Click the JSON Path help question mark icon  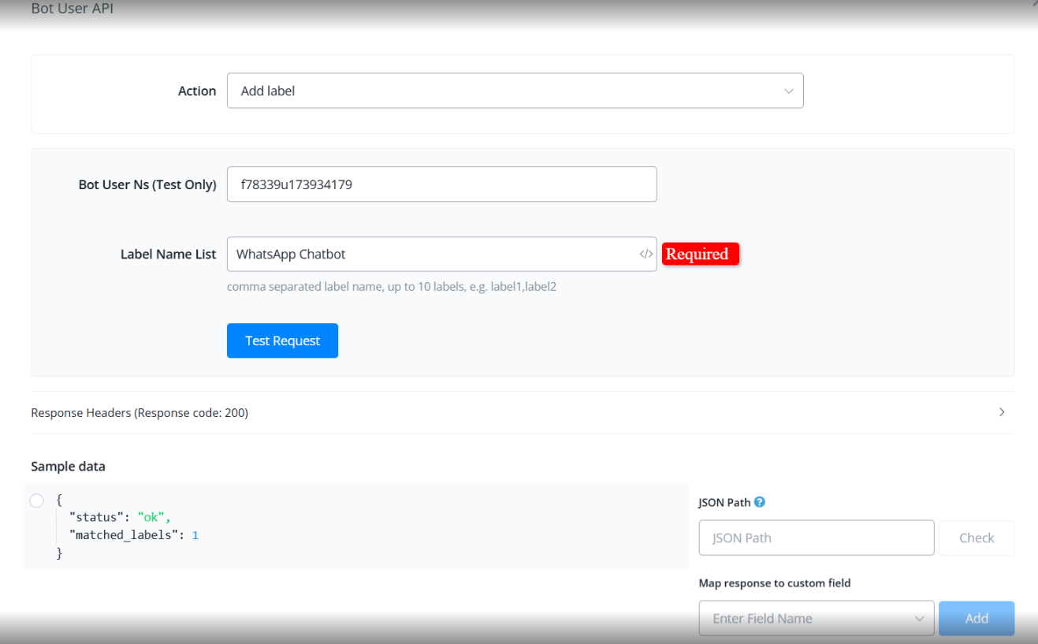(760, 502)
